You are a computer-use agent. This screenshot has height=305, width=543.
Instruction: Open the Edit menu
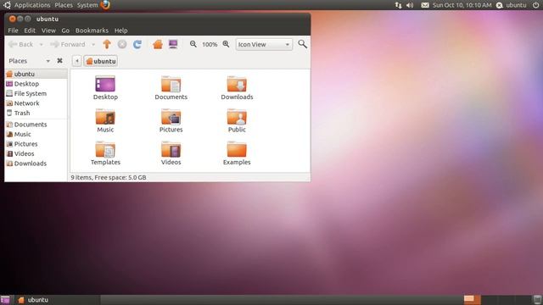point(30,30)
